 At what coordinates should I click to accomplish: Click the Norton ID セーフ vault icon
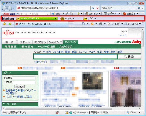pos(62,19)
